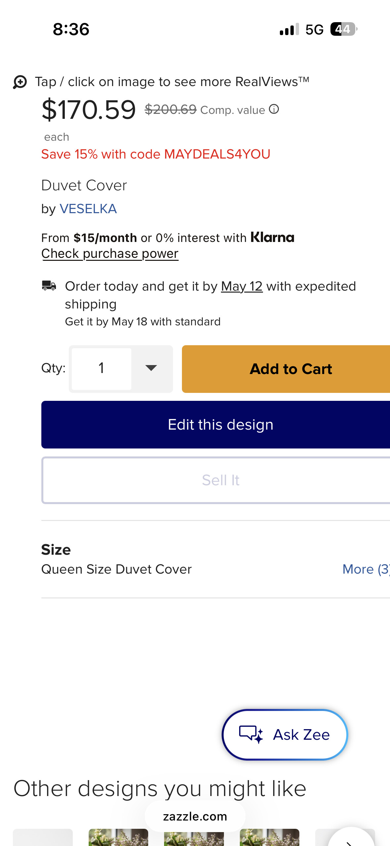Tap the May 12 delivery date link
Viewport: 390px width, 846px height.
click(242, 286)
